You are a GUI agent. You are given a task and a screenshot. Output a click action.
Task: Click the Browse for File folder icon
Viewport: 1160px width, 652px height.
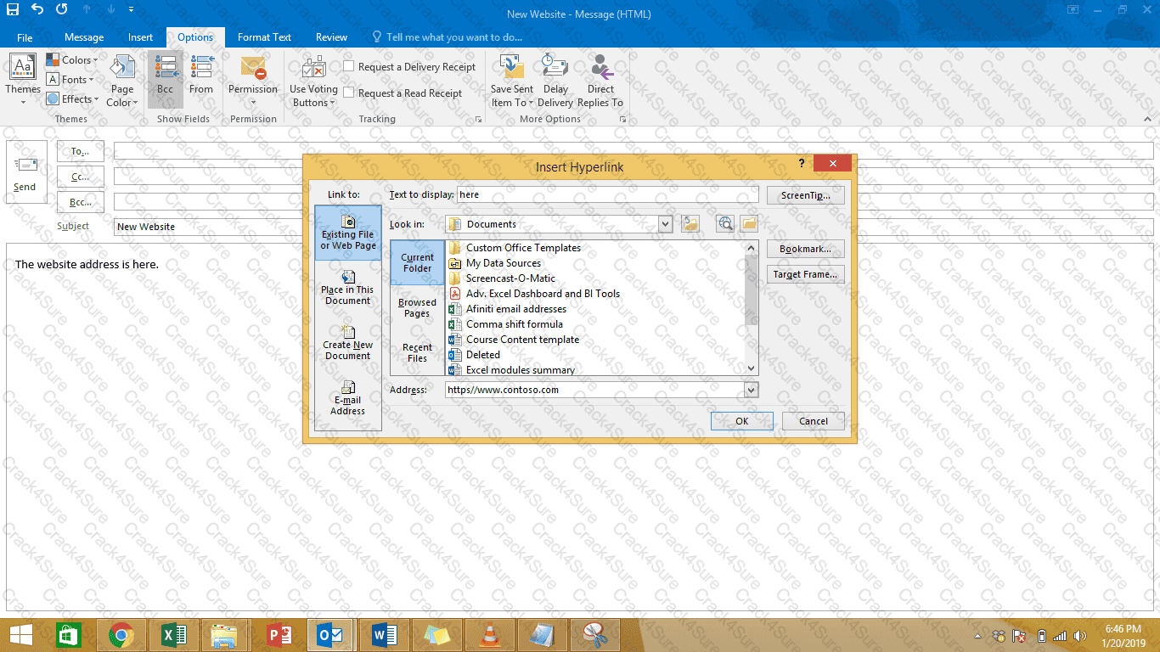click(748, 224)
